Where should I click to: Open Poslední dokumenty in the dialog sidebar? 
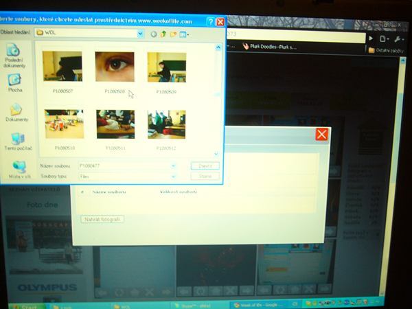14,56
